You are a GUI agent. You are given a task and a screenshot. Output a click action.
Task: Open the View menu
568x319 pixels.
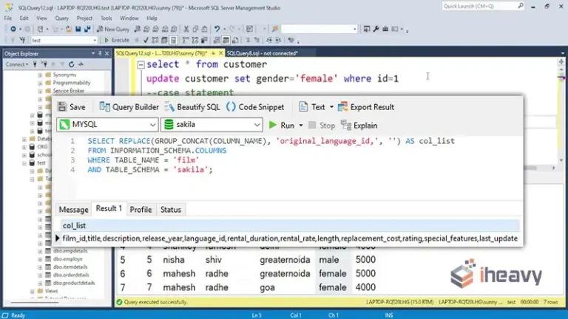tap(41, 18)
